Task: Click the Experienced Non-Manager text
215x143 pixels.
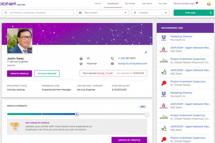Action: tap(57, 90)
